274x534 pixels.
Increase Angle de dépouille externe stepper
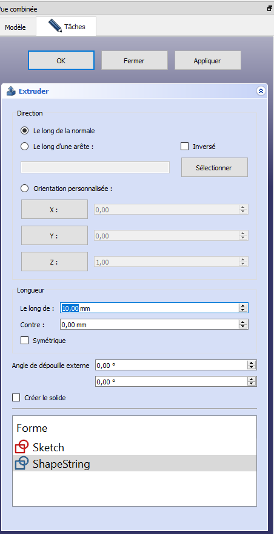point(251,363)
